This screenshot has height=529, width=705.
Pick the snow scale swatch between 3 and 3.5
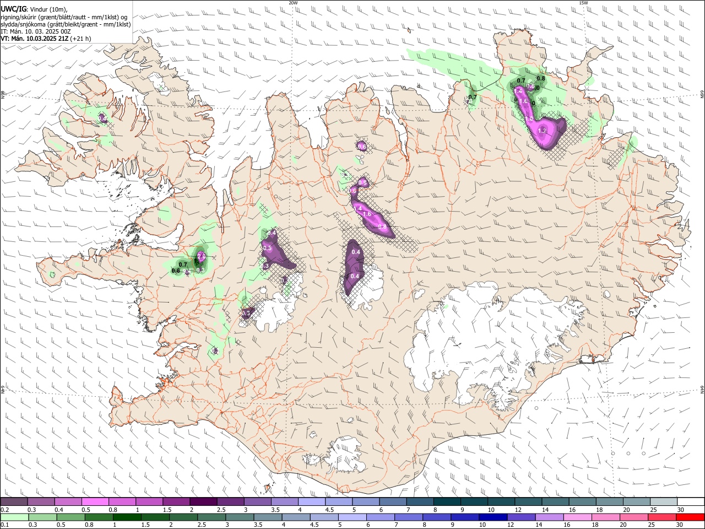click(x=257, y=501)
